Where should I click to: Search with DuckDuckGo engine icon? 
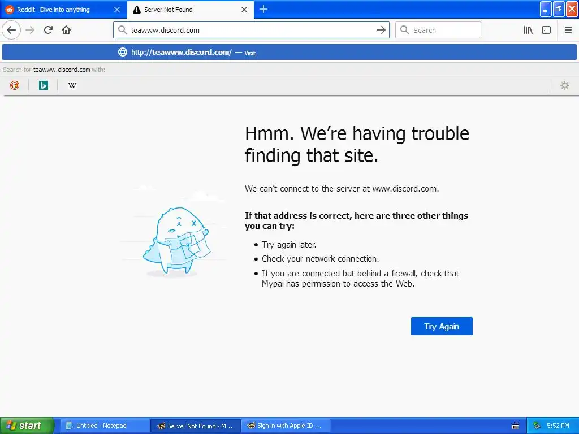pos(15,85)
